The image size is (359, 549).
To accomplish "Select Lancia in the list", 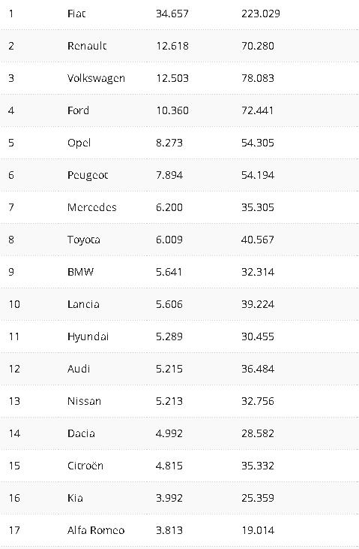I will pyautogui.click(x=83, y=304).
